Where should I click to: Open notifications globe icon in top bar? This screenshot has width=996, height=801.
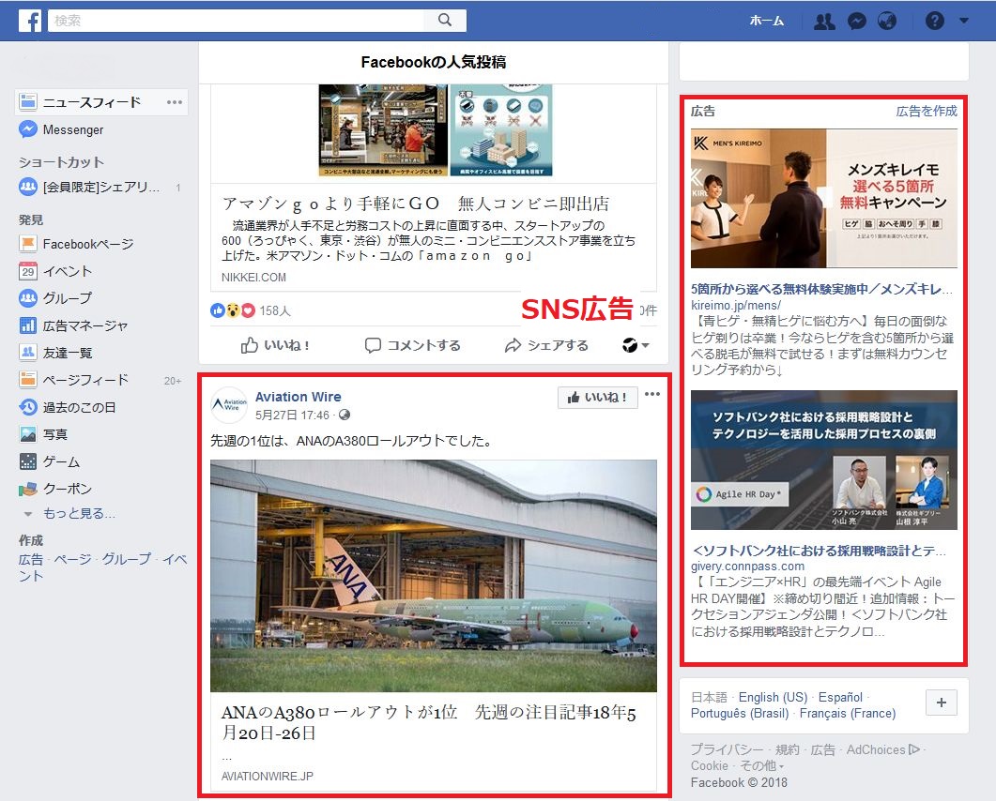(887, 21)
